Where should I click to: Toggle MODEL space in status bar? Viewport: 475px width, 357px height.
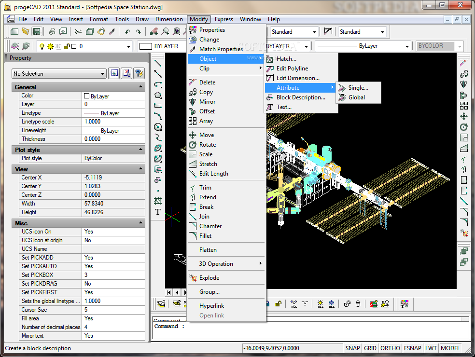click(450, 348)
